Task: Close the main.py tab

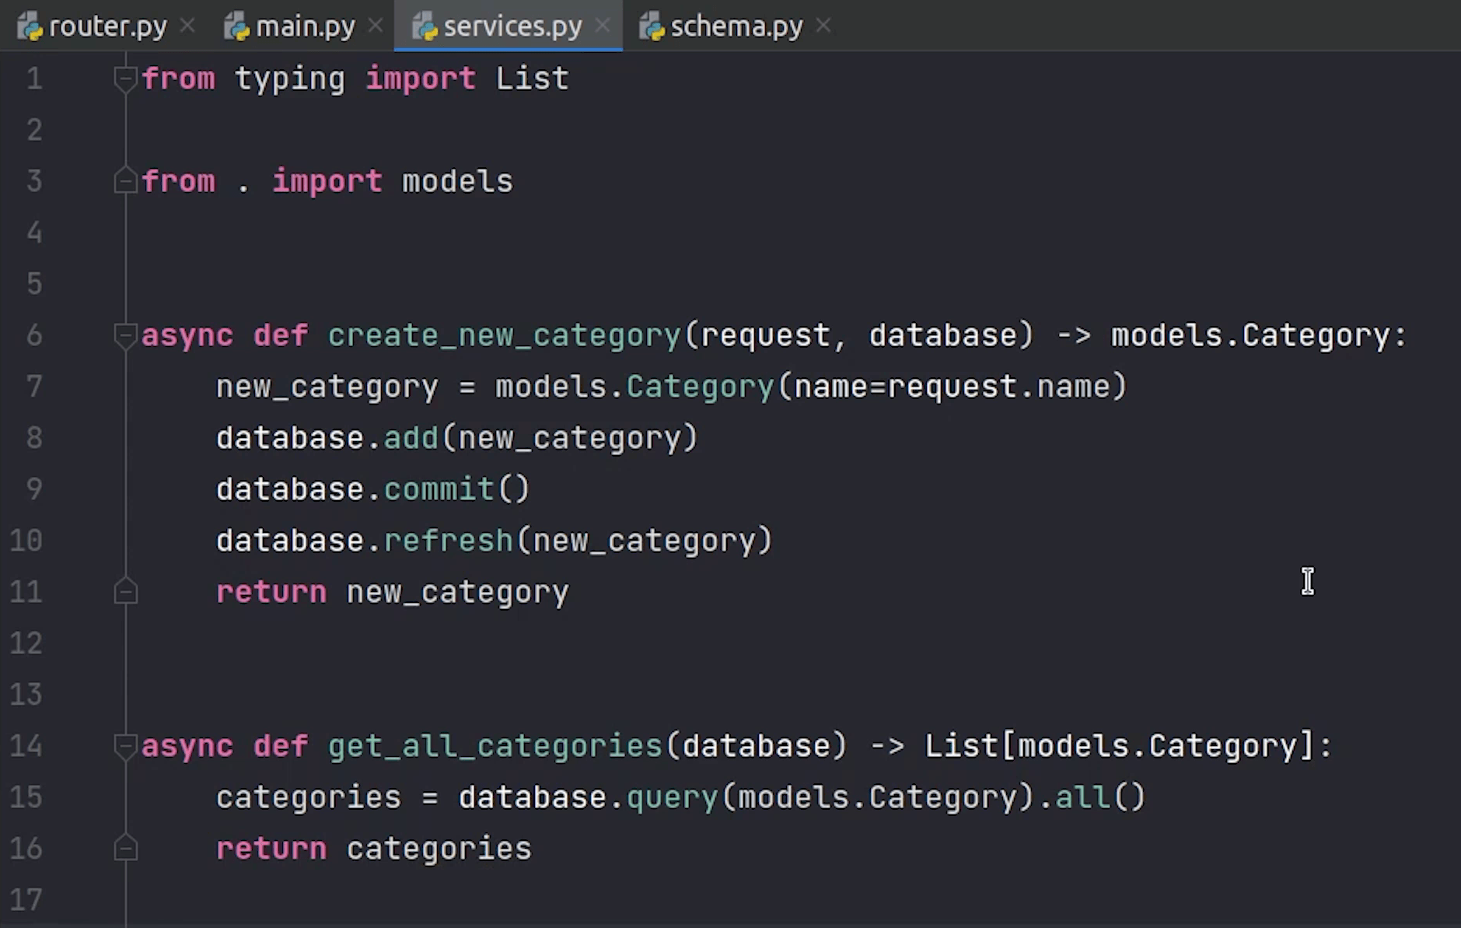Action: [376, 26]
